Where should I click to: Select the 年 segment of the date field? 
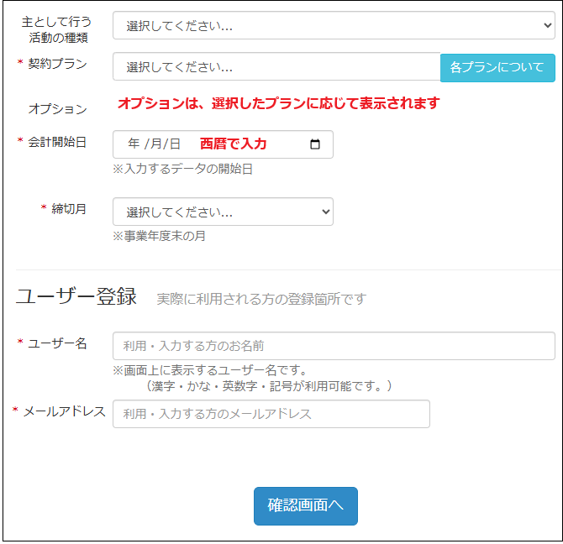[134, 144]
